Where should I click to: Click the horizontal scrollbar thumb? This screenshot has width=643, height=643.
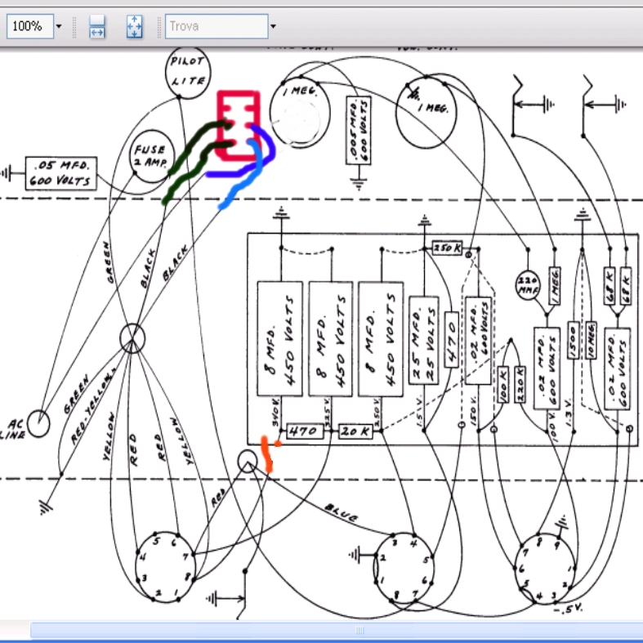(x=359, y=630)
